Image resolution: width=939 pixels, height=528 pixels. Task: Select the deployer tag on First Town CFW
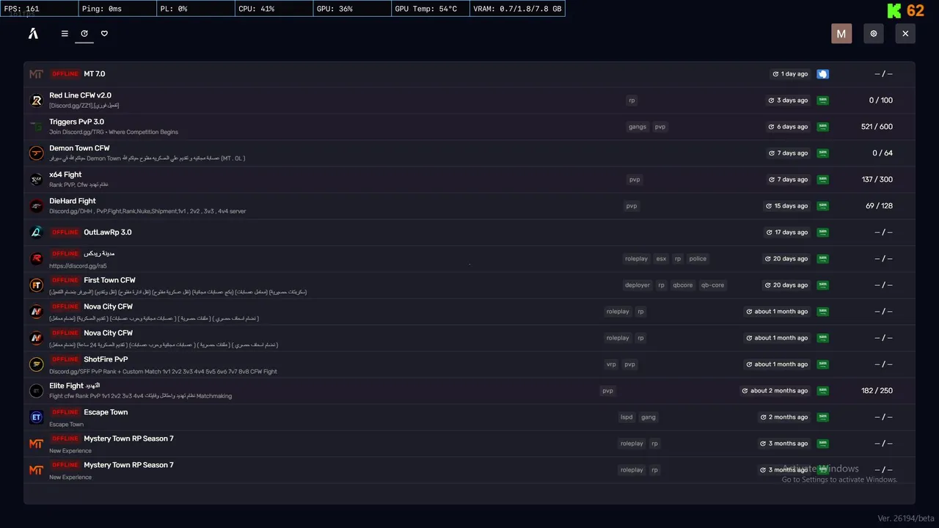[637, 285]
